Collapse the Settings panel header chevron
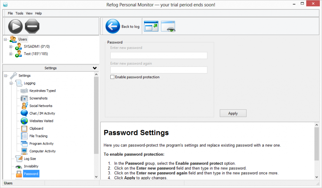The image size is (322, 188). (x=95, y=68)
